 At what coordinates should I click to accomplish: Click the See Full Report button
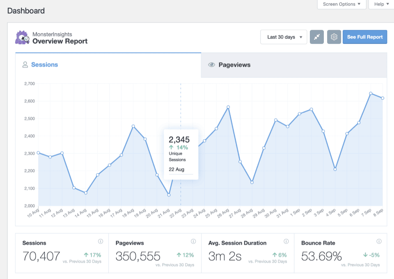tap(365, 37)
